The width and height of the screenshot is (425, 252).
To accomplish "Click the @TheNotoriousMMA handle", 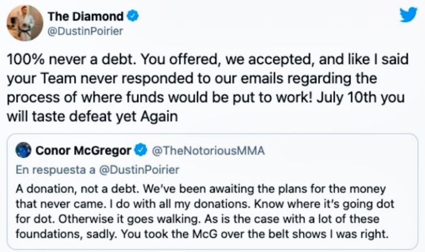I will click(x=208, y=150).
